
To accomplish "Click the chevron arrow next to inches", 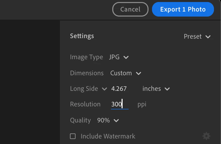I will 167,89.
